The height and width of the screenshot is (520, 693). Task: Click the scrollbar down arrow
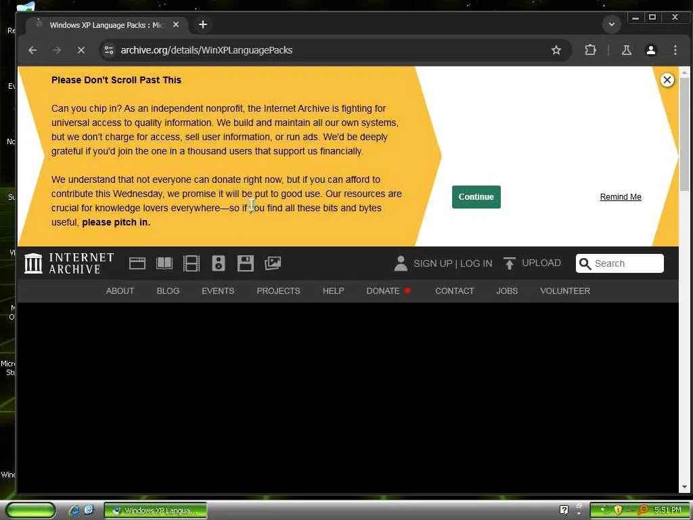coord(684,487)
